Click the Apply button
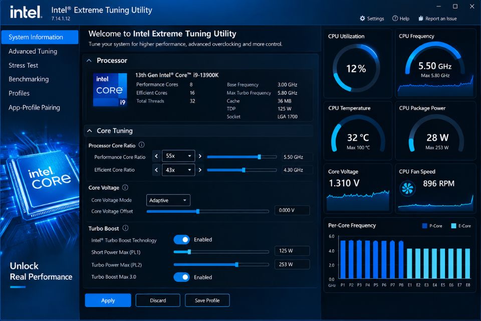This screenshot has height=321, width=481. coord(108,300)
